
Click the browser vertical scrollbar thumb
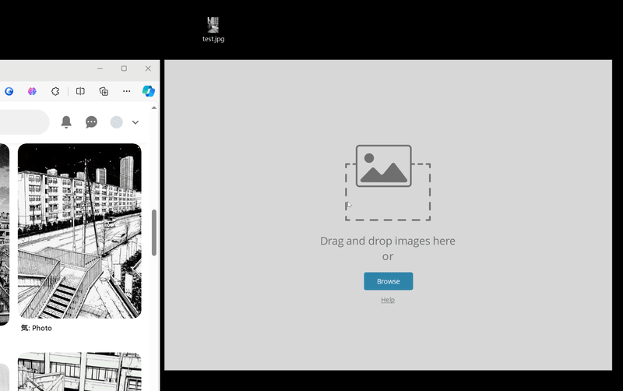pyautogui.click(x=153, y=232)
